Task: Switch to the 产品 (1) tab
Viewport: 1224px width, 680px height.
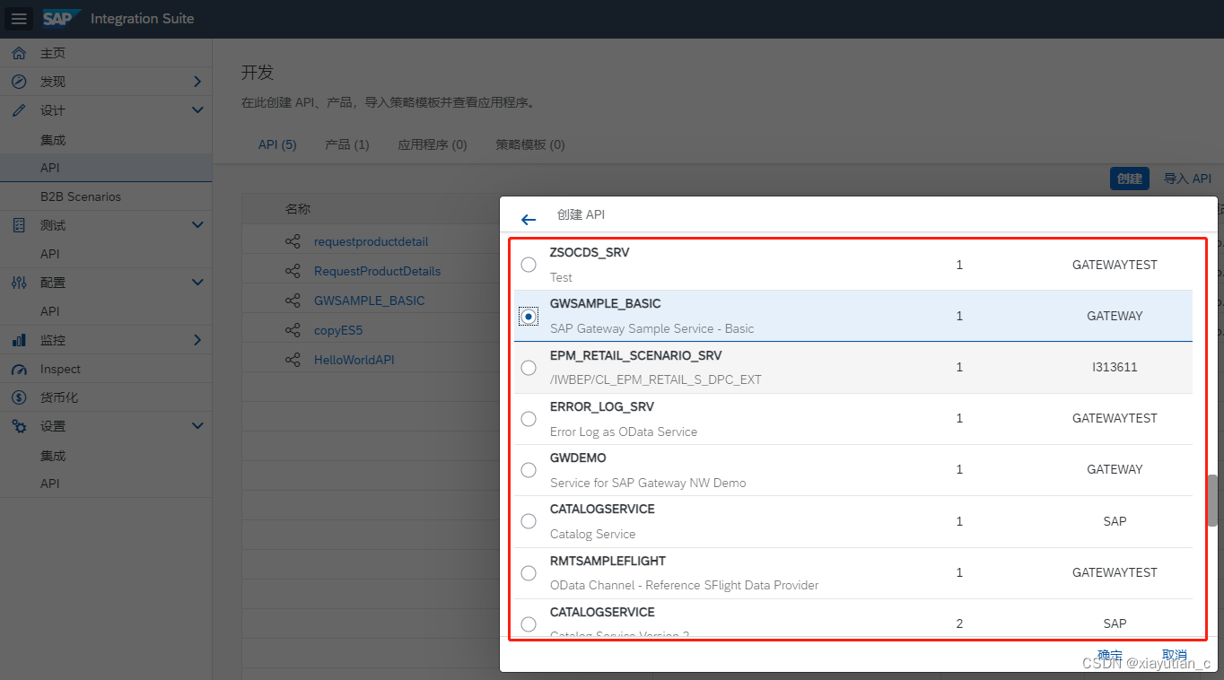Action: (x=347, y=144)
